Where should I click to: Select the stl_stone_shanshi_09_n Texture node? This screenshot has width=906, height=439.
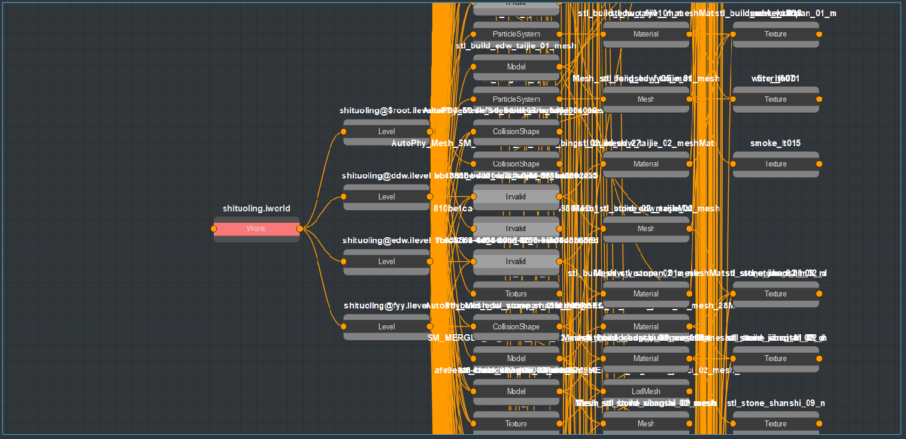click(775, 424)
